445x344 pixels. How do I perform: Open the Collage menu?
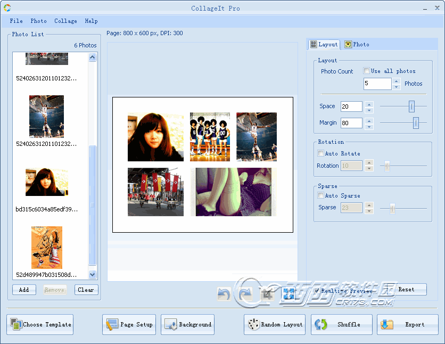coord(65,21)
